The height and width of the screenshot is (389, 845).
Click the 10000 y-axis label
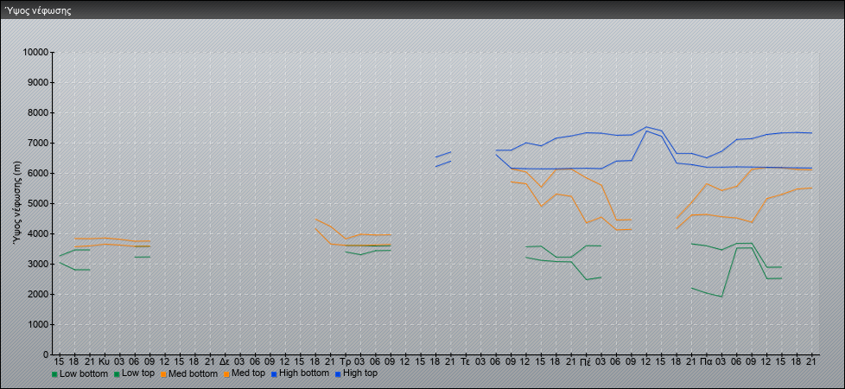tap(35, 53)
